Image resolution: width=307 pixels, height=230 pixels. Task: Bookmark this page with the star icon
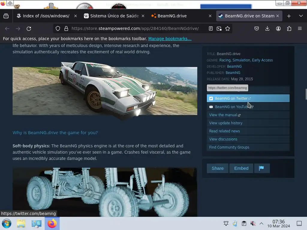228,28
